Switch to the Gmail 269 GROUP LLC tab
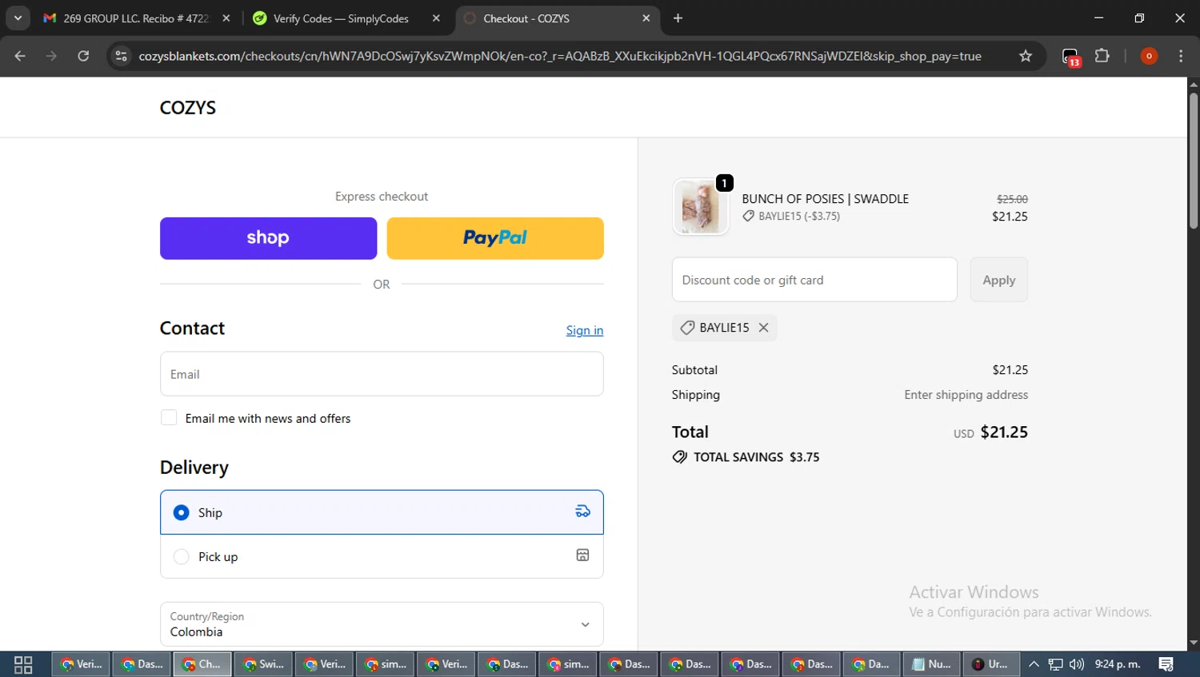This screenshot has width=1200, height=677. [x=136, y=18]
